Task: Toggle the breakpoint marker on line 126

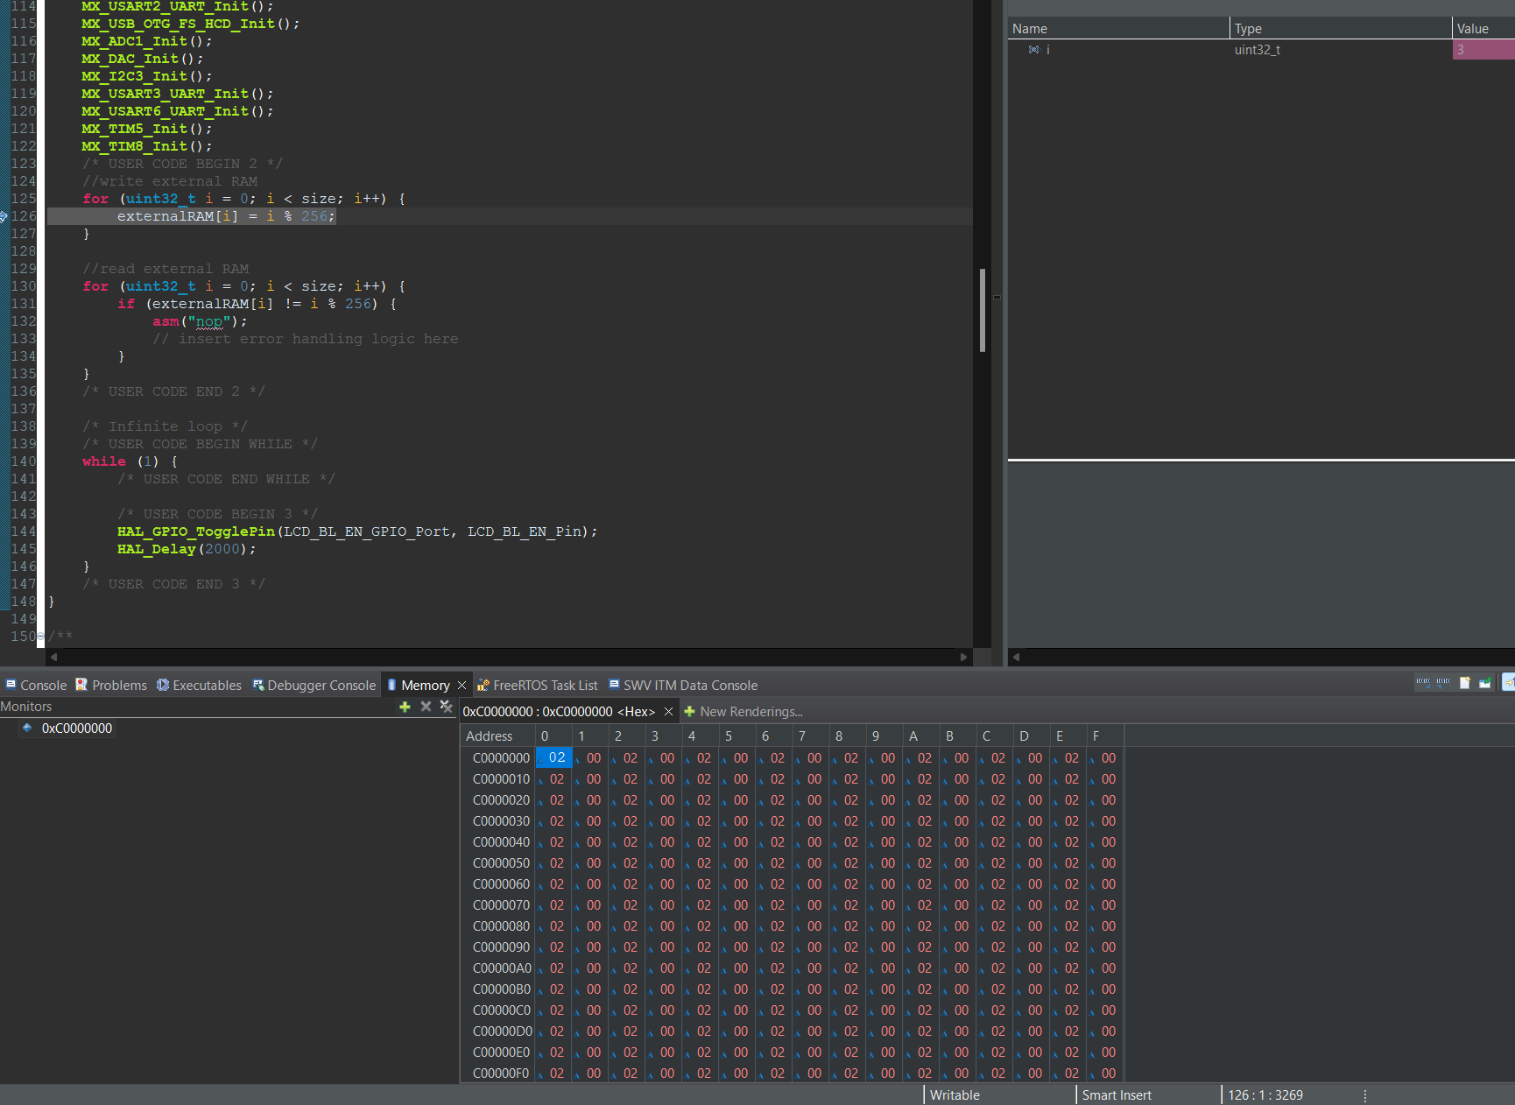Action: [5, 216]
